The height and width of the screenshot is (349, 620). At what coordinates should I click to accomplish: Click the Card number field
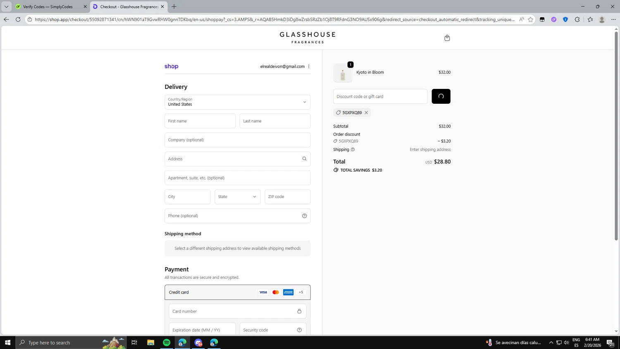tap(238, 311)
